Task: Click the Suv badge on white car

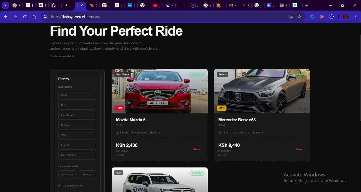Action: click(x=118, y=173)
